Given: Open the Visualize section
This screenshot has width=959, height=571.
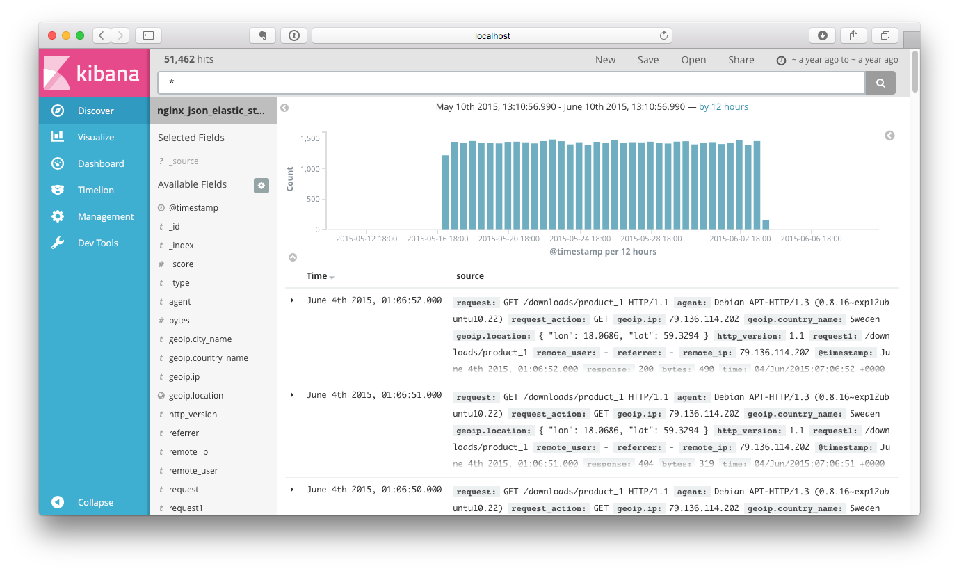Looking at the screenshot, I should pyautogui.click(x=94, y=137).
